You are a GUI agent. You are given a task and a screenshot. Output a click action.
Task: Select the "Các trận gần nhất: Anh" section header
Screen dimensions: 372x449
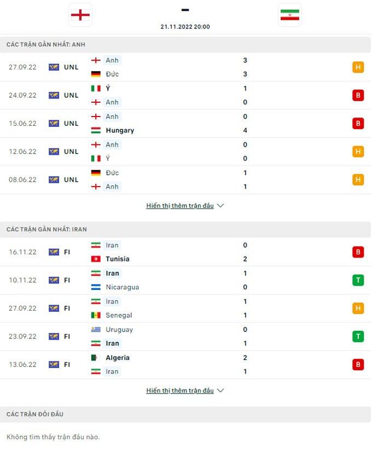46,45
